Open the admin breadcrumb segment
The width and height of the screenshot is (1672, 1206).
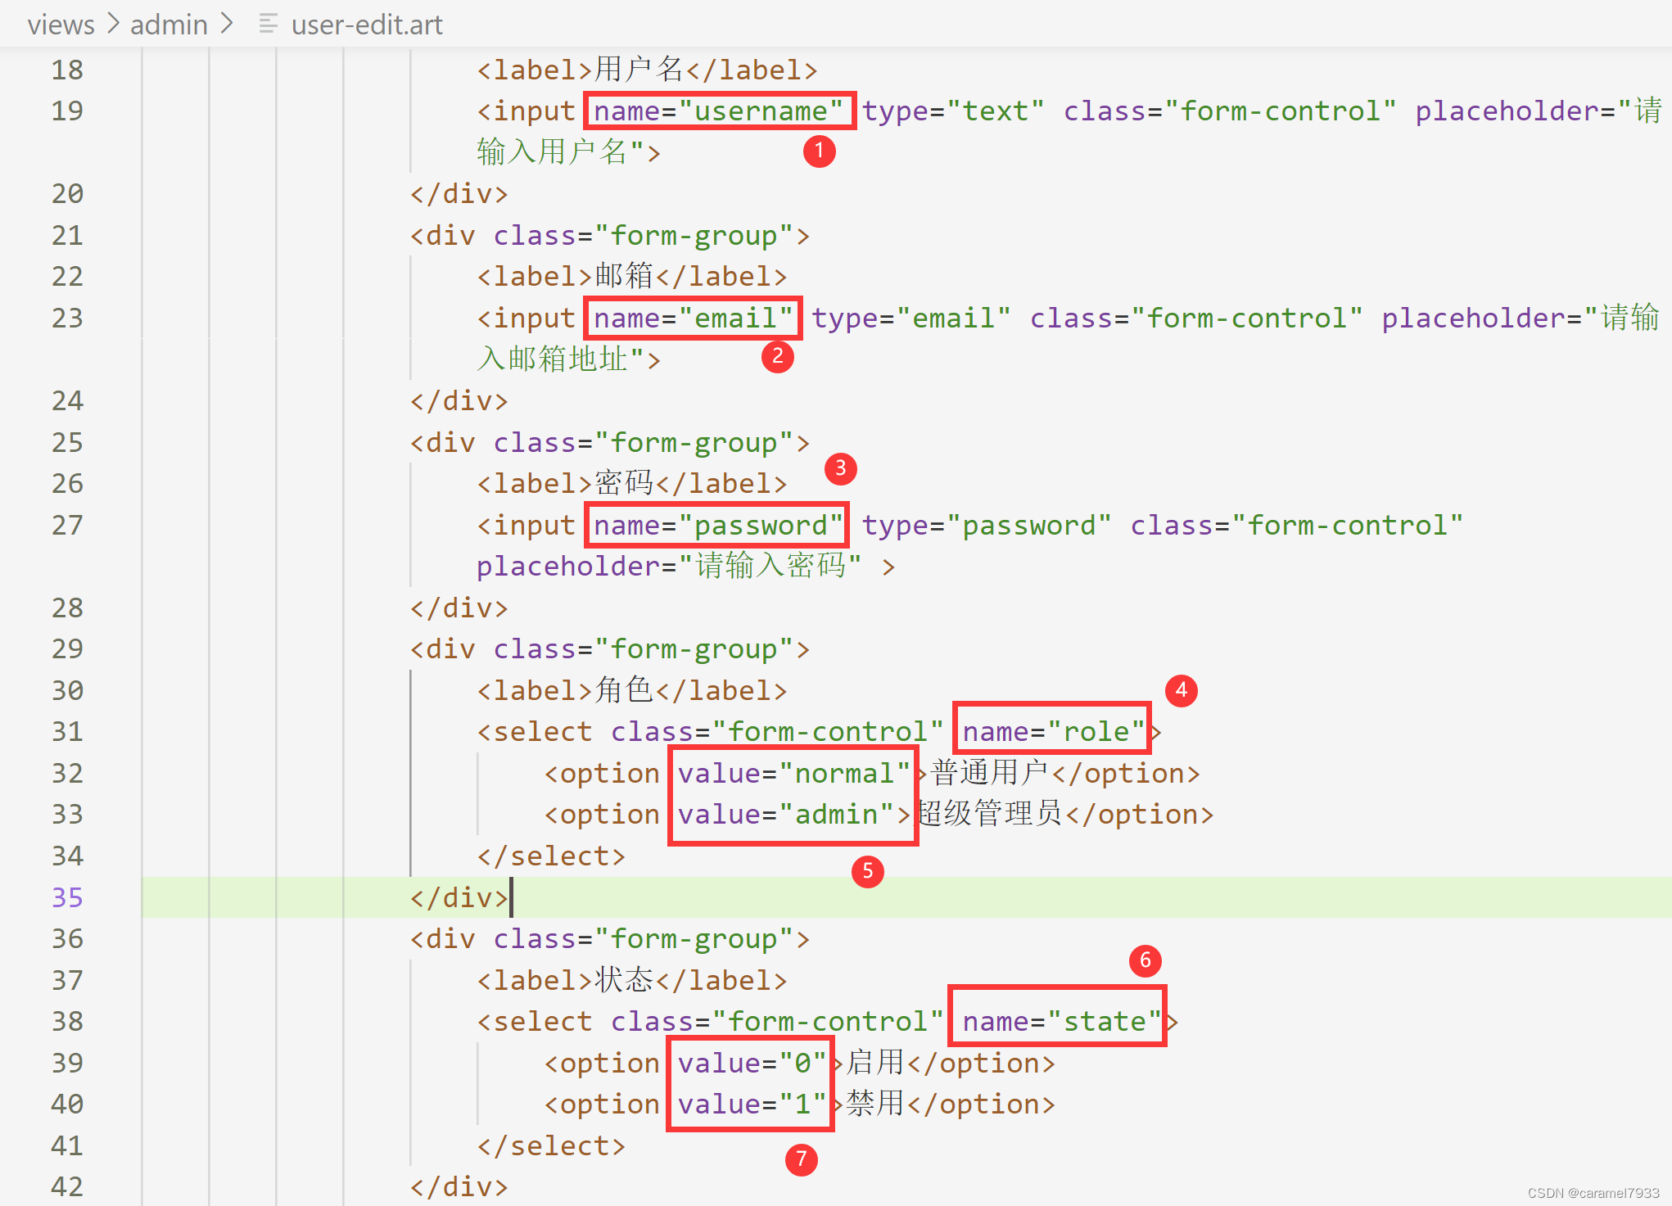pyautogui.click(x=169, y=25)
